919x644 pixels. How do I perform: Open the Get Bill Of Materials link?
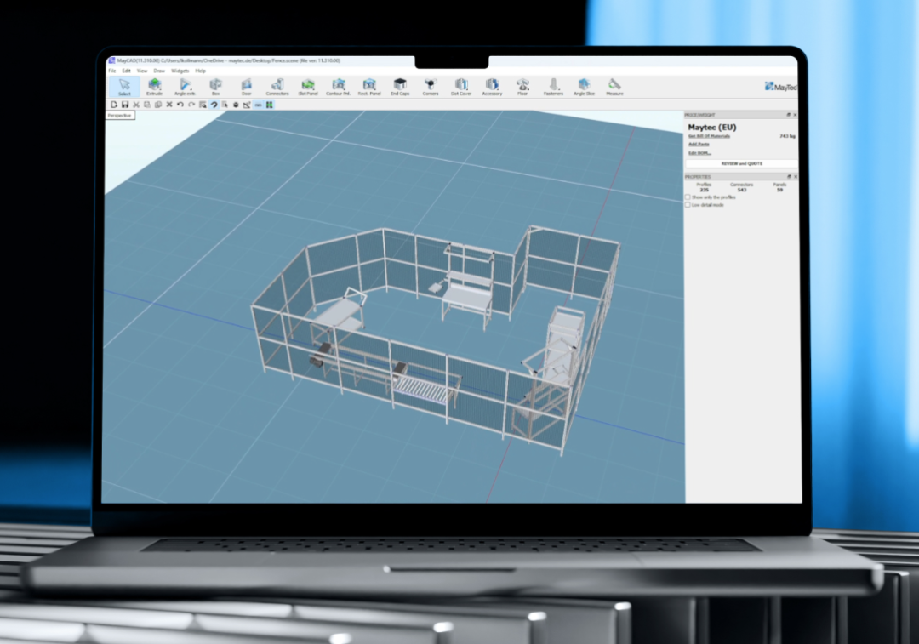click(709, 136)
